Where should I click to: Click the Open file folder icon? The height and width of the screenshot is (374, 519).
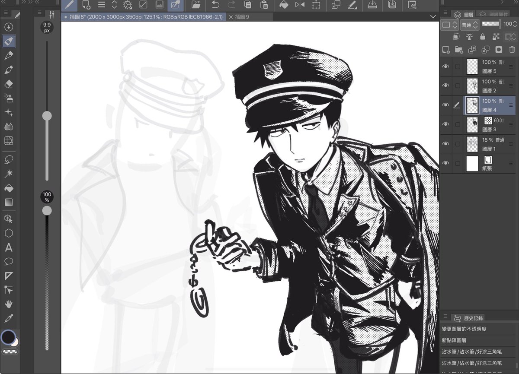pos(195,5)
